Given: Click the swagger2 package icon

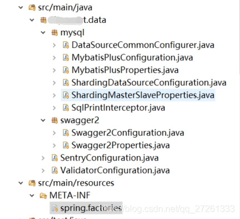Looking at the screenshot, I should coord(55,120).
